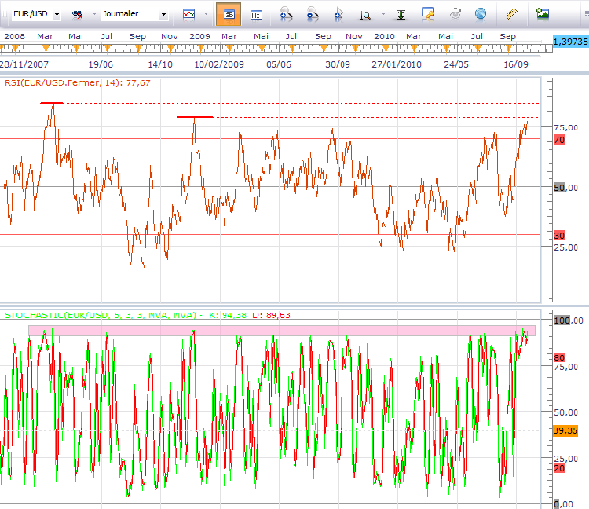Expand the Journalier timeframe dropdown
This screenshot has width=589, height=509.
click(x=163, y=14)
